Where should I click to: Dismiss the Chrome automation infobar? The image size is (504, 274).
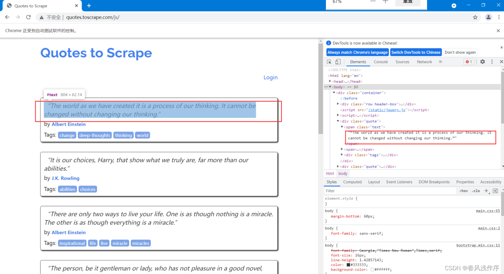498,31
